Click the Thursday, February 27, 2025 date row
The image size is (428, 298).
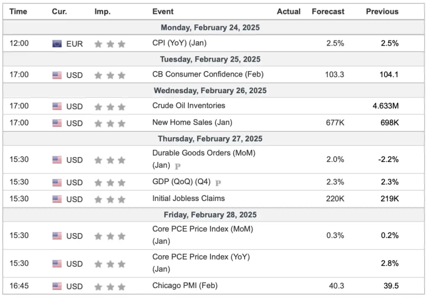[x=210, y=139]
